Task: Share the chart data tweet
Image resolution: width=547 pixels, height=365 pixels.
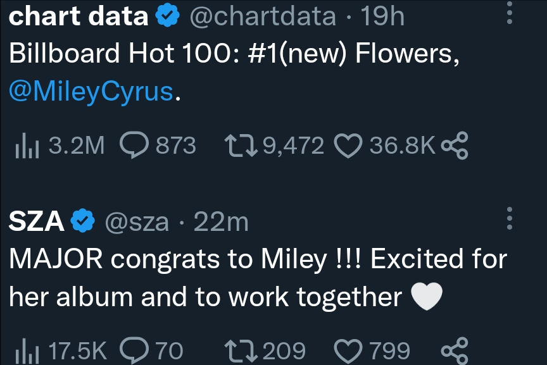Action: [x=454, y=145]
